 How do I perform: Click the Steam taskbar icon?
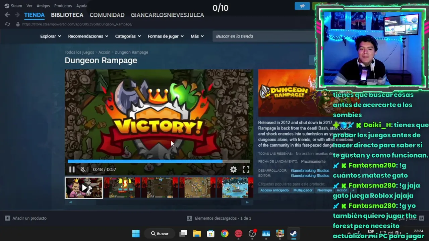(x=294, y=234)
